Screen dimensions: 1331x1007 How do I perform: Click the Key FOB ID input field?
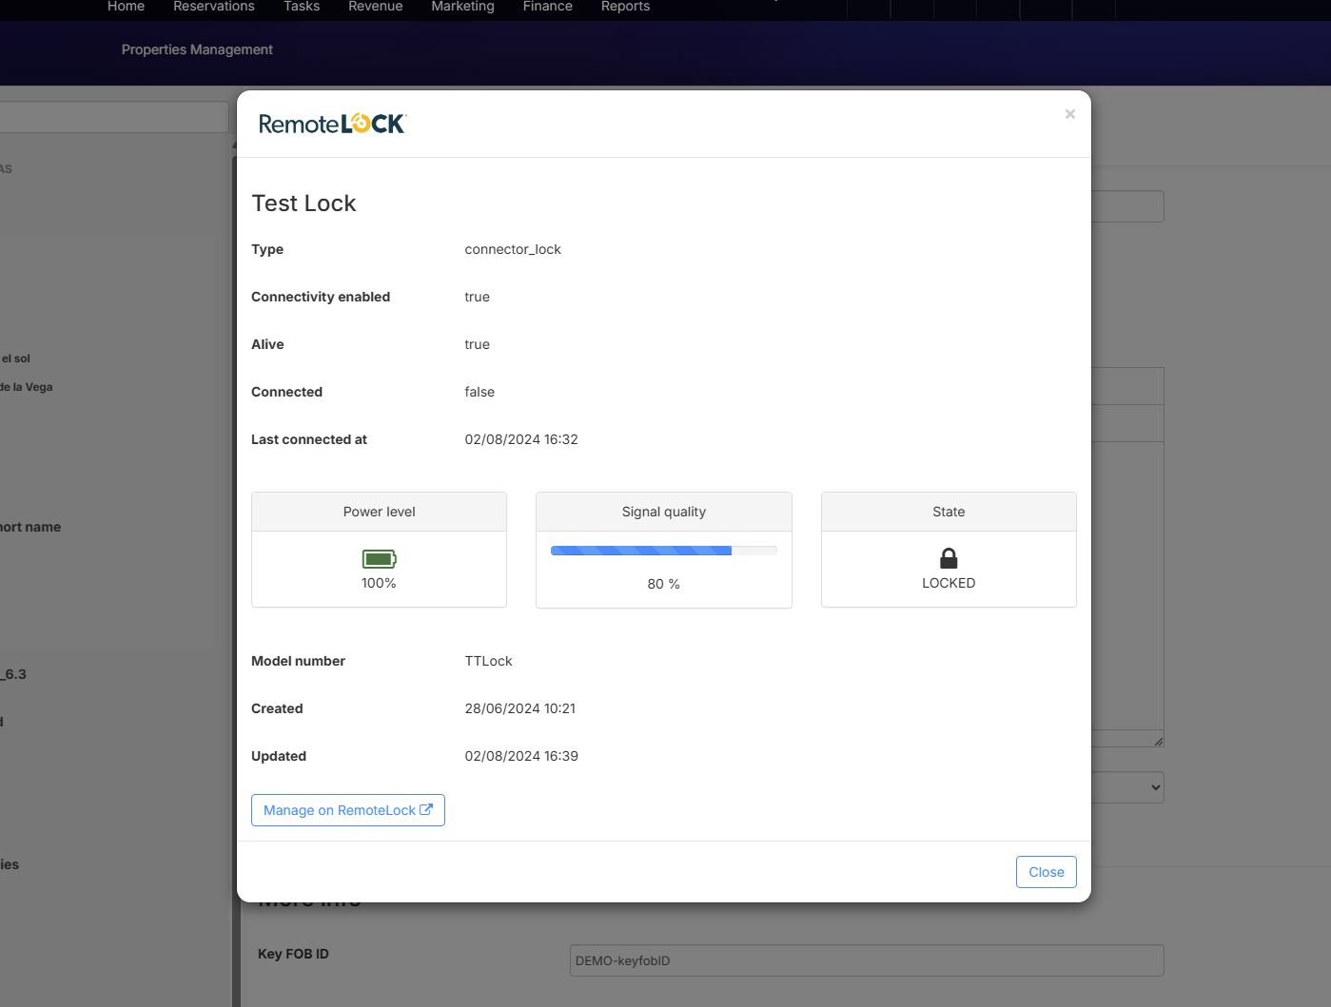click(x=866, y=960)
